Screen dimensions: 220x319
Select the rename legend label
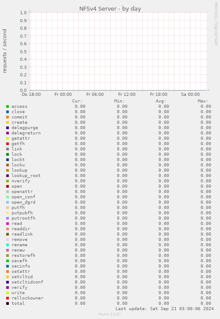click(x=19, y=245)
